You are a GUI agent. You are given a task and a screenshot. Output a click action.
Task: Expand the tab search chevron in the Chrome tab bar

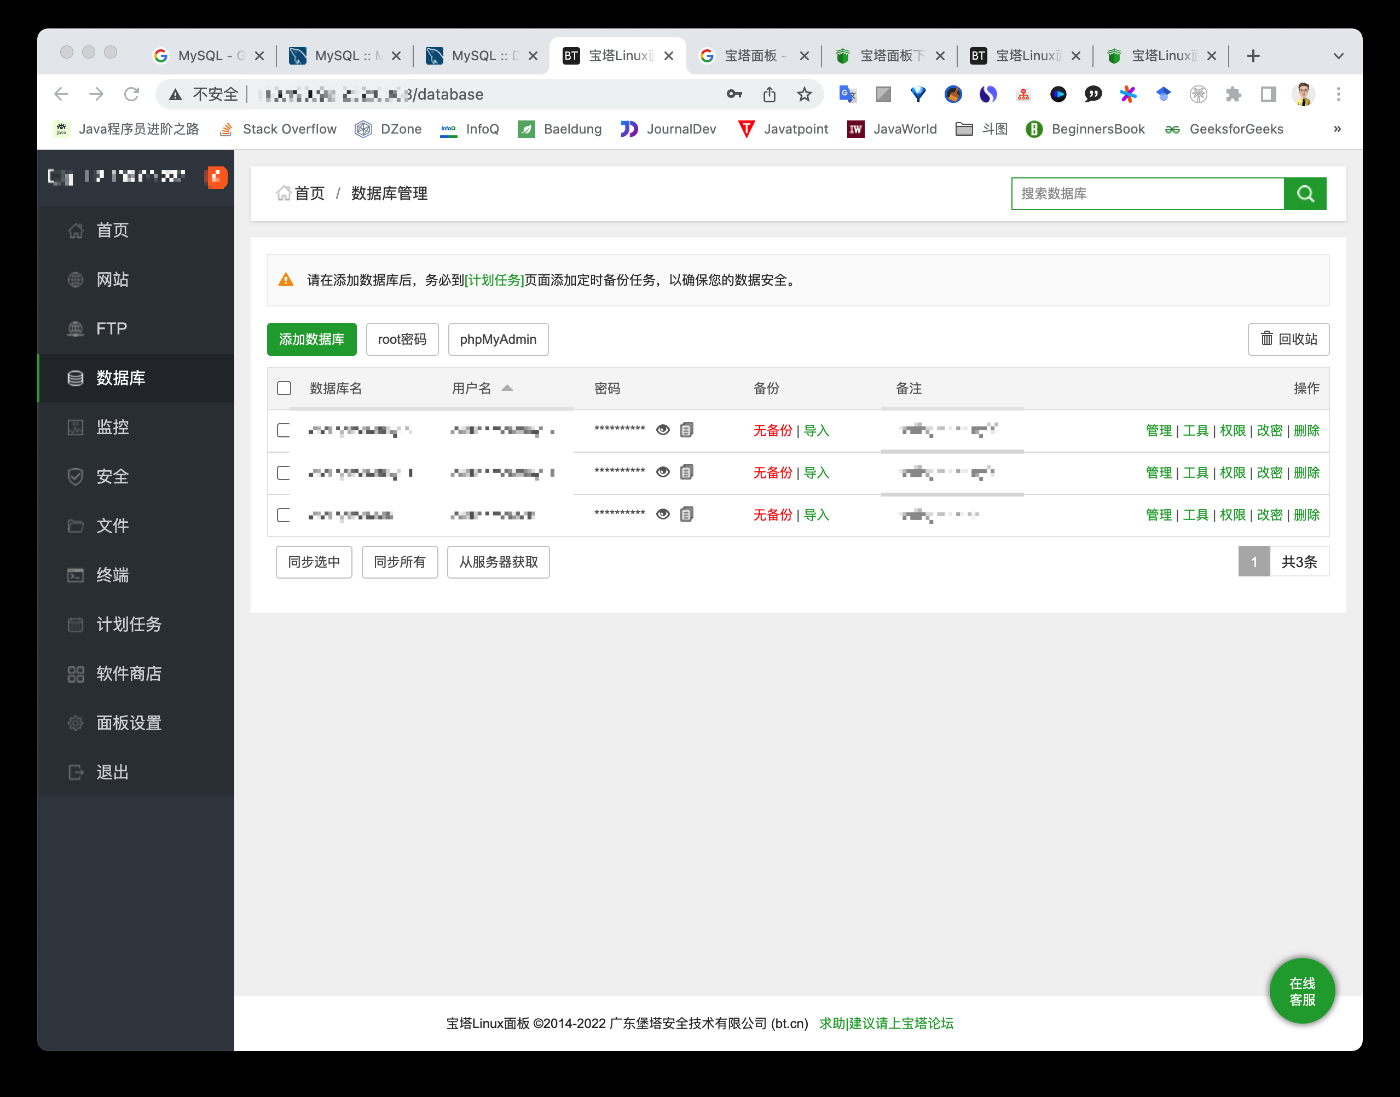coord(1338,56)
